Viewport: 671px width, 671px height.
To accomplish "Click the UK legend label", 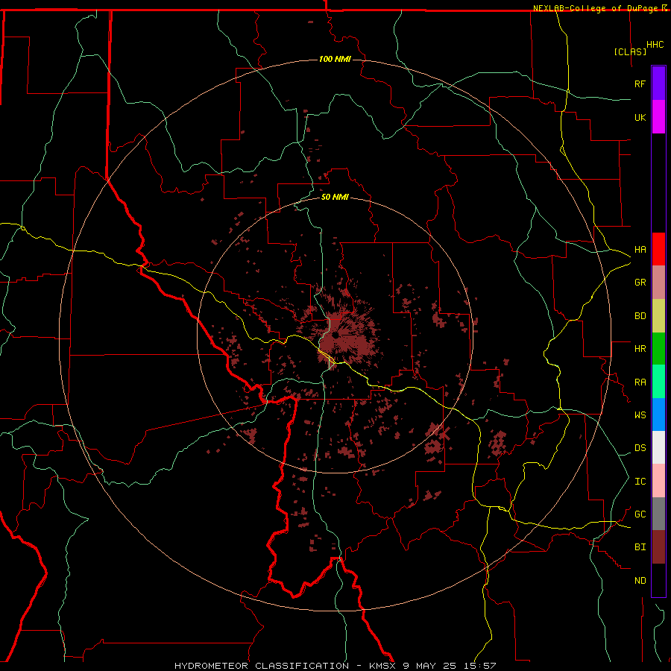I will tap(640, 117).
